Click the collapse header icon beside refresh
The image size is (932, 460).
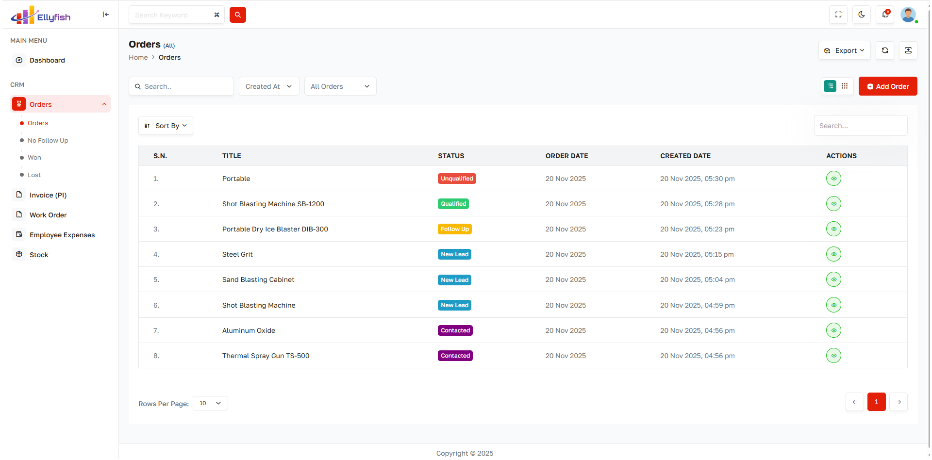[x=908, y=50]
